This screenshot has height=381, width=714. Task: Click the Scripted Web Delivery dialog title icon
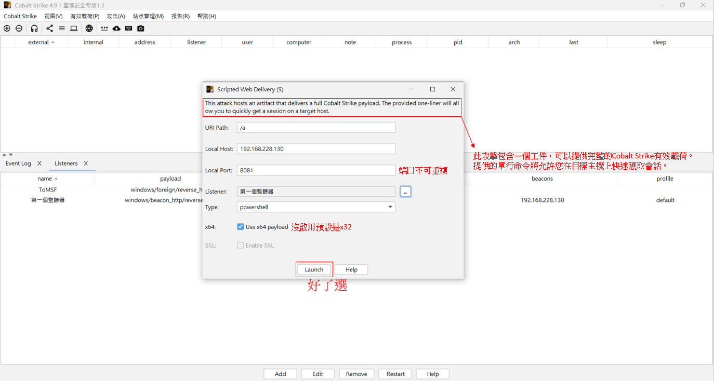[210, 89]
